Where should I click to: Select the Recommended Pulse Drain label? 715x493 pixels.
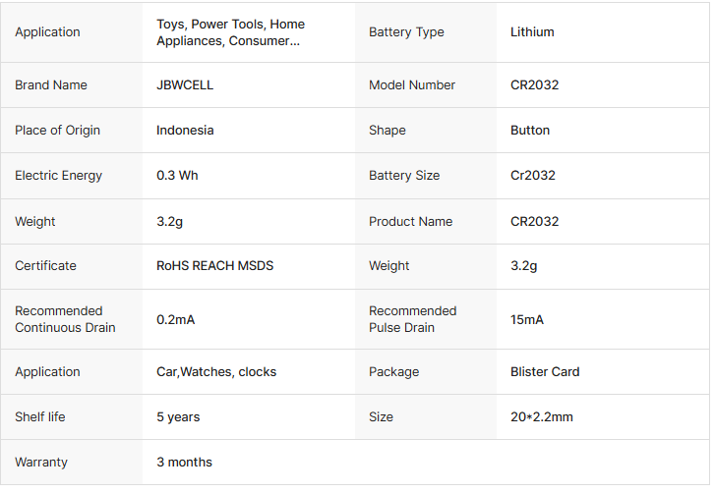[412, 319]
